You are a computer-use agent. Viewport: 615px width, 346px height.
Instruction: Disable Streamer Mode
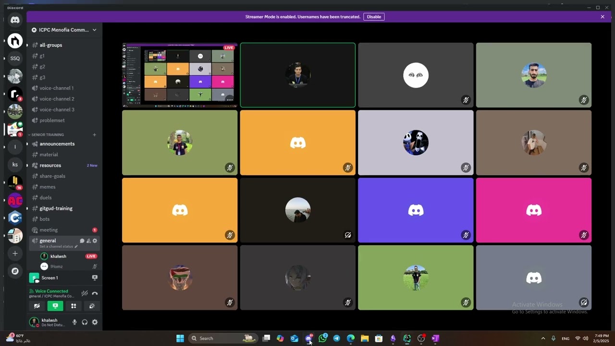374,17
